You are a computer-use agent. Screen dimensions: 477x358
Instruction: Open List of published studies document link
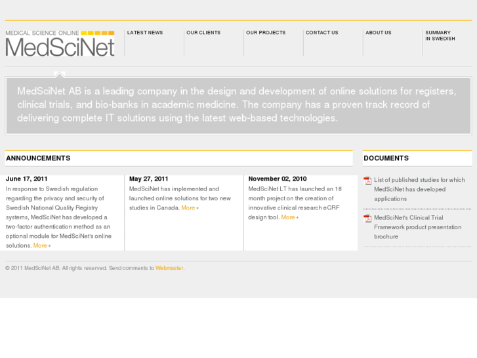(x=419, y=189)
